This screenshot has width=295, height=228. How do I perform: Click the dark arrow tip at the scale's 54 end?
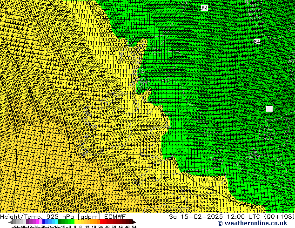tap(134, 222)
